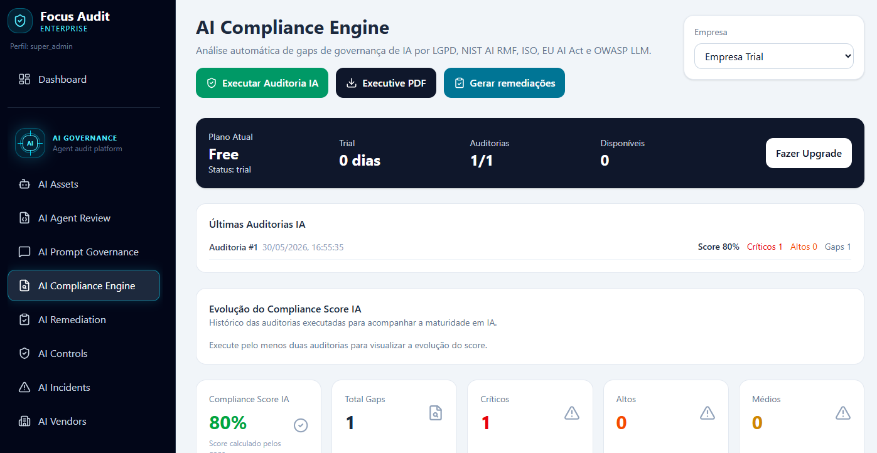The image size is (877, 453).
Task: Click the Disponíveis 0 value
Action: pos(605,160)
